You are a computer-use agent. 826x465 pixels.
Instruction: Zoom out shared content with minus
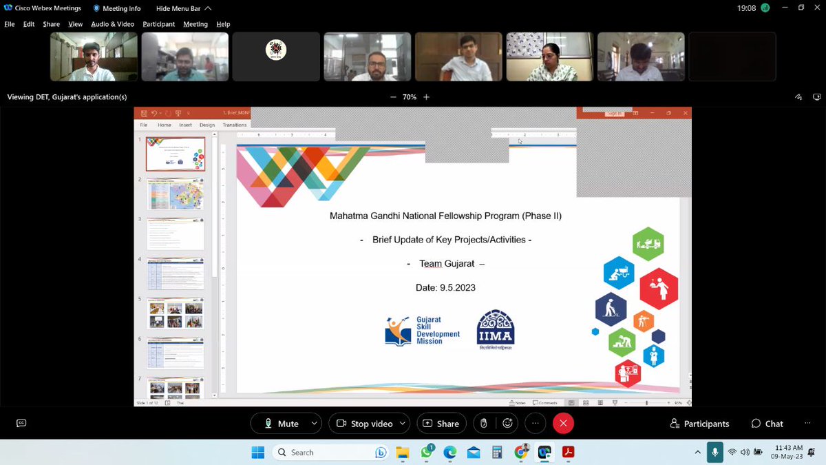393,97
